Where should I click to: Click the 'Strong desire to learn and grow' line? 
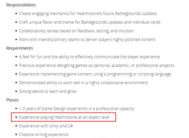[x=48, y=91]
